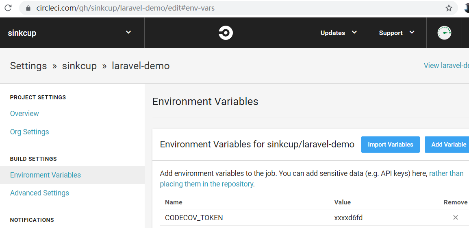
Task: Open the Overview settings page
Action: tap(24, 114)
